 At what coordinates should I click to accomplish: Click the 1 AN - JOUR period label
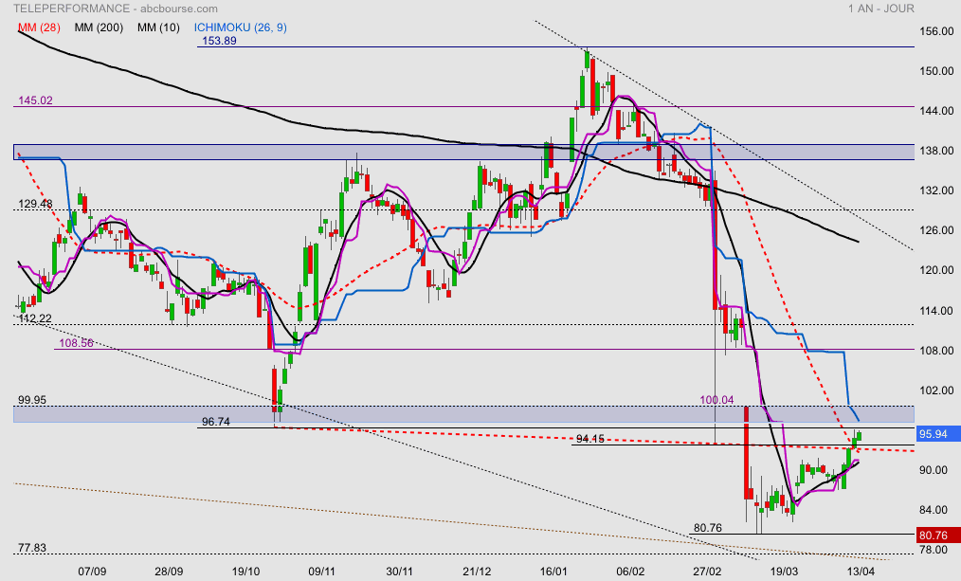(881, 9)
